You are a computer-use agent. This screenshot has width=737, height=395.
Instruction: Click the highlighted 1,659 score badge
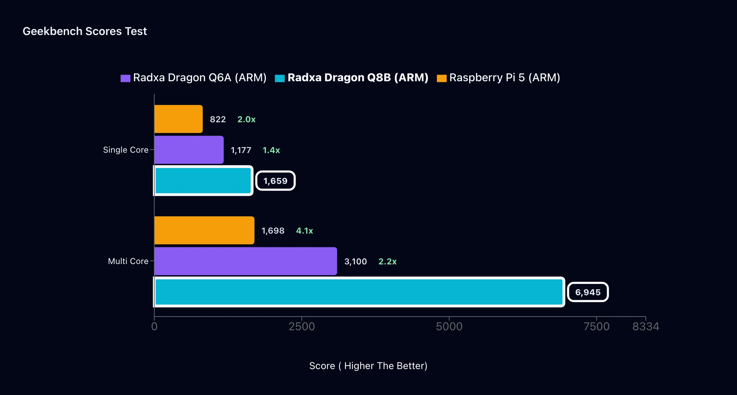(x=275, y=181)
